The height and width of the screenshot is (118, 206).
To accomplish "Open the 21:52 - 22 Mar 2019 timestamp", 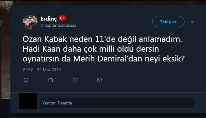I will click(x=42, y=70).
